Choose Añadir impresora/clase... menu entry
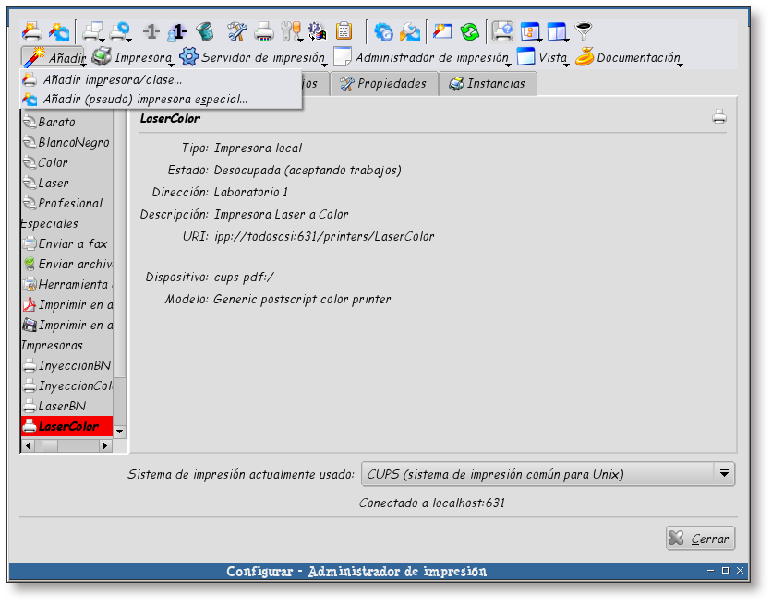This screenshot has width=772, height=604. [x=112, y=80]
